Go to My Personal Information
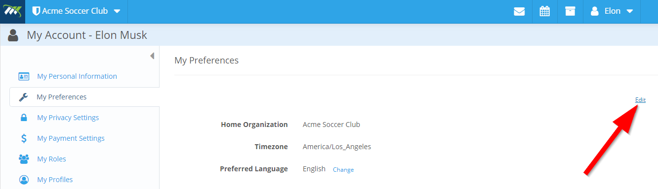 (x=77, y=76)
